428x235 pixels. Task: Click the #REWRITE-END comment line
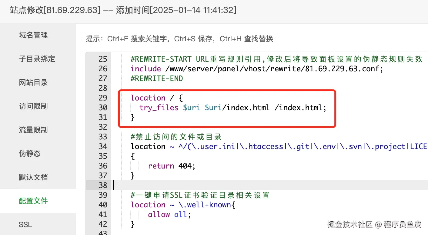click(157, 78)
